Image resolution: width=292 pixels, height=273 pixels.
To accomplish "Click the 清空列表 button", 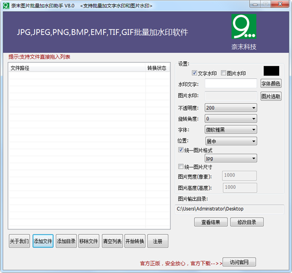I will coord(113,241).
